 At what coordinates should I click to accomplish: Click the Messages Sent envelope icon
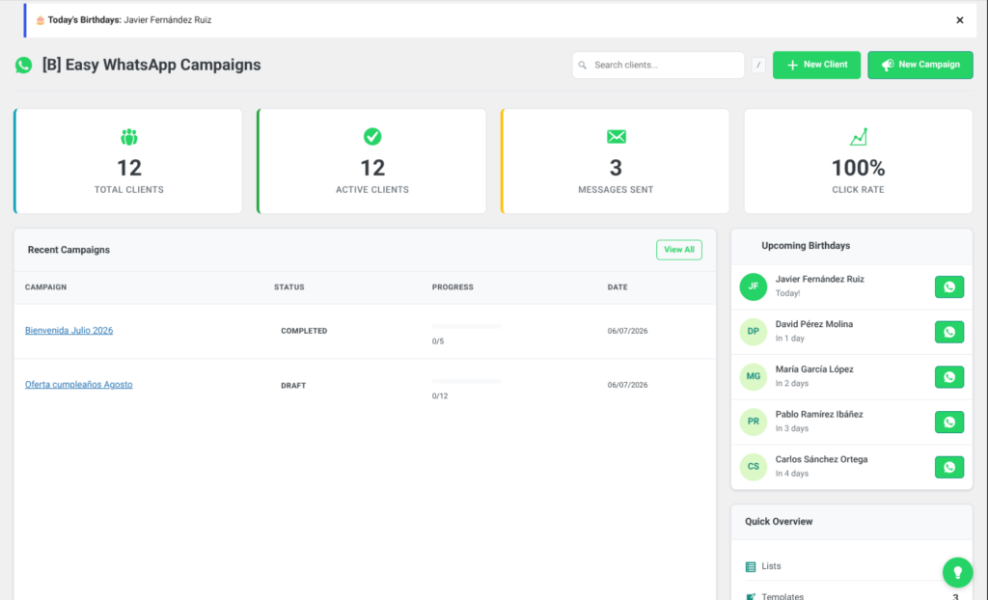tap(616, 137)
